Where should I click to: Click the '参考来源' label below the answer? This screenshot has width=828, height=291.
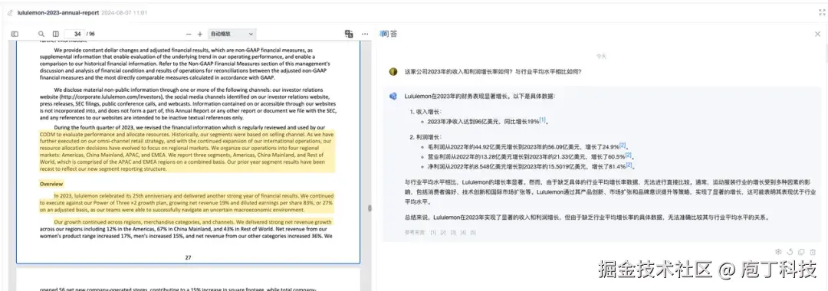[x=415, y=232]
